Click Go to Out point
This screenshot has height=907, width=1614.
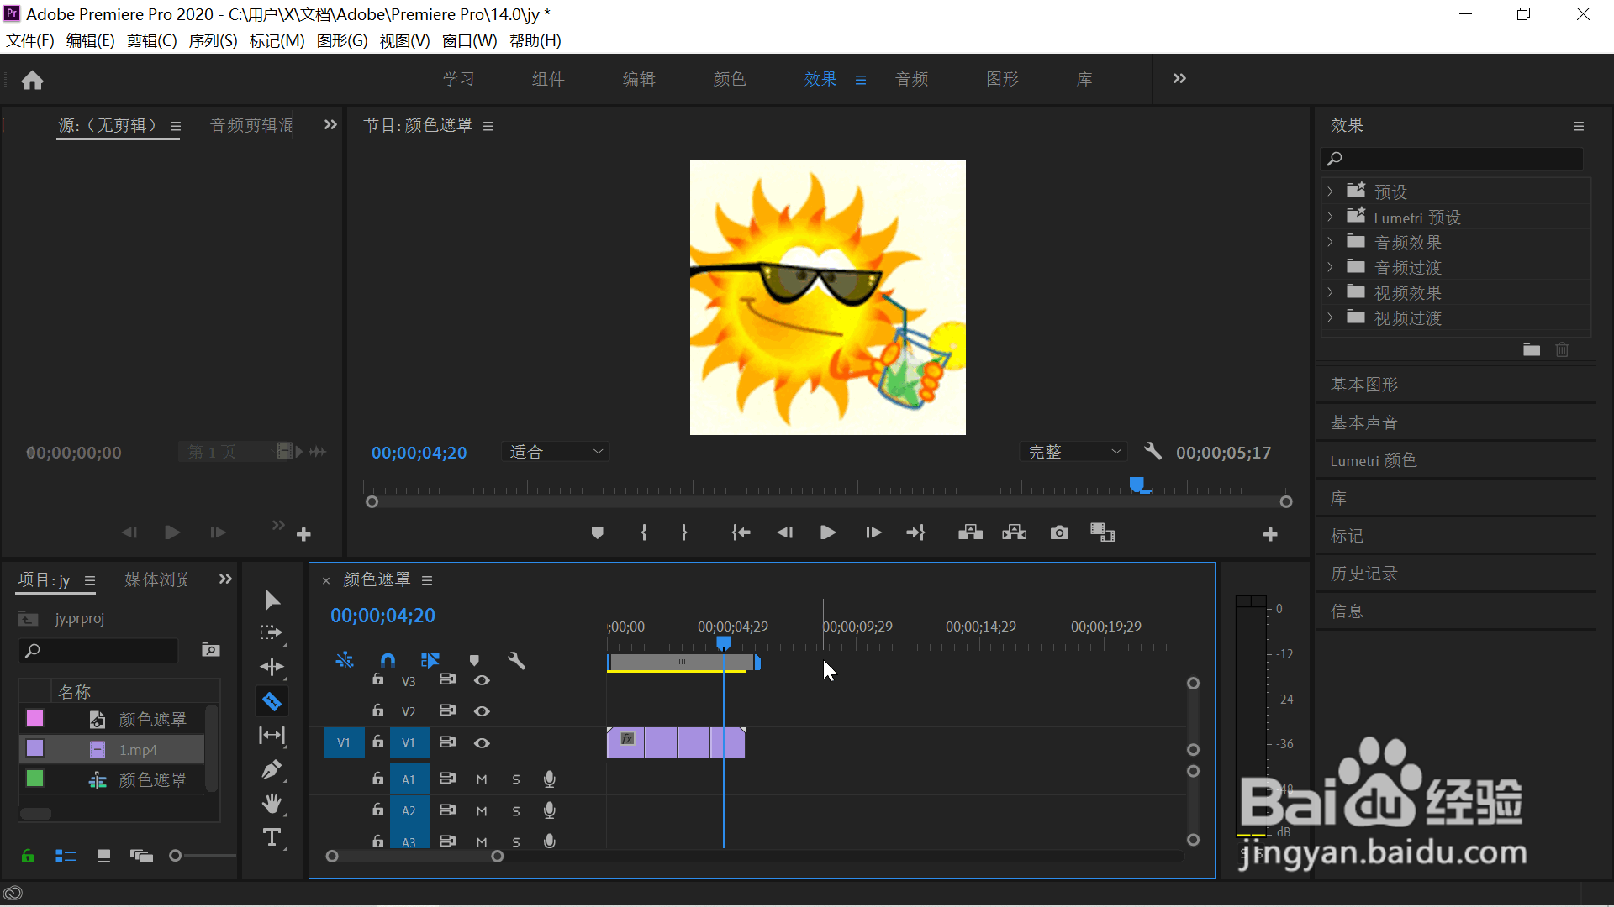915,532
